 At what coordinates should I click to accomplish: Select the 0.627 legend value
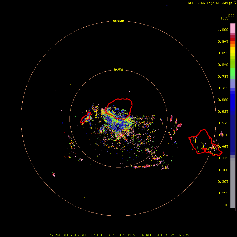tap(223, 112)
